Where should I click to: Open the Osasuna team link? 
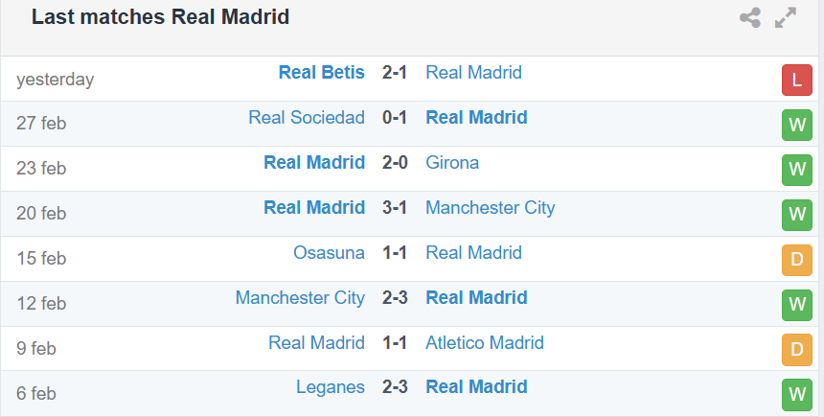click(329, 252)
